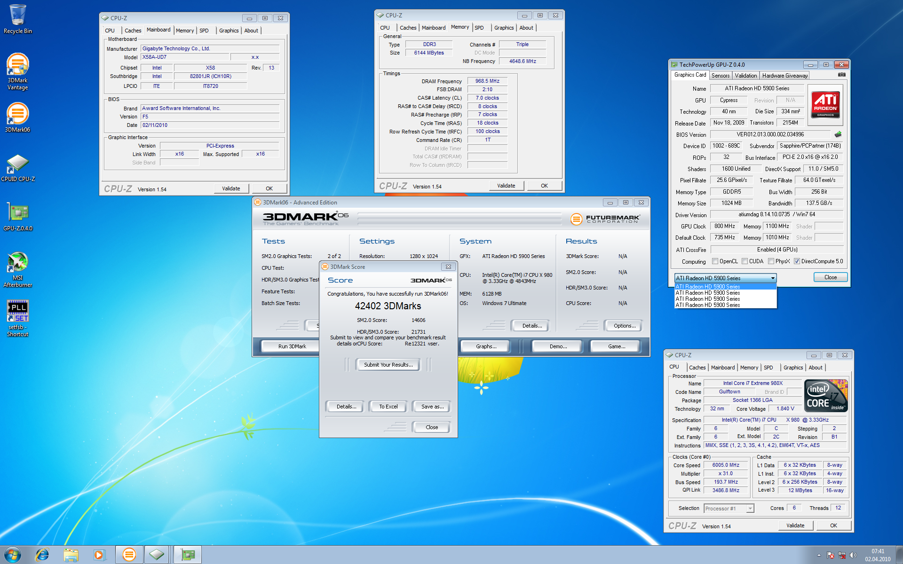Open the Validation tab in GPU-Z

pos(745,76)
